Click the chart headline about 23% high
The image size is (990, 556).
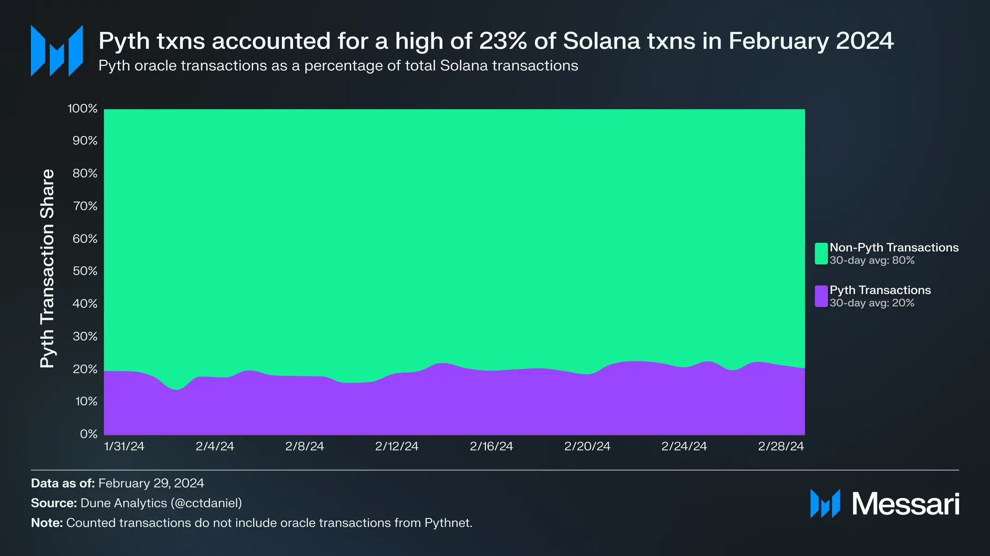coord(496,41)
